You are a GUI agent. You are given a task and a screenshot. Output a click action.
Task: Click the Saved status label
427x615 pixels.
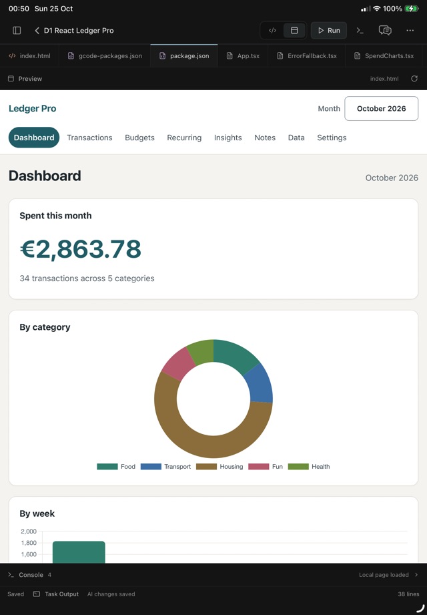tap(15, 594)
